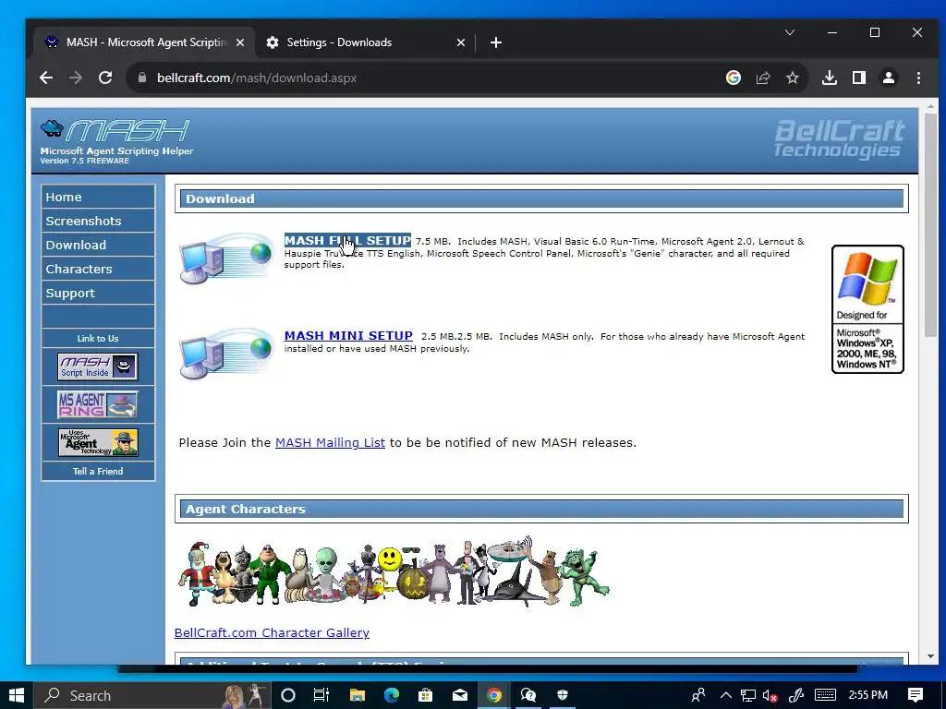Viewport: 946px width, 709px height.
Task: Click the scrollbar down arrow
Action: point(930,656)
